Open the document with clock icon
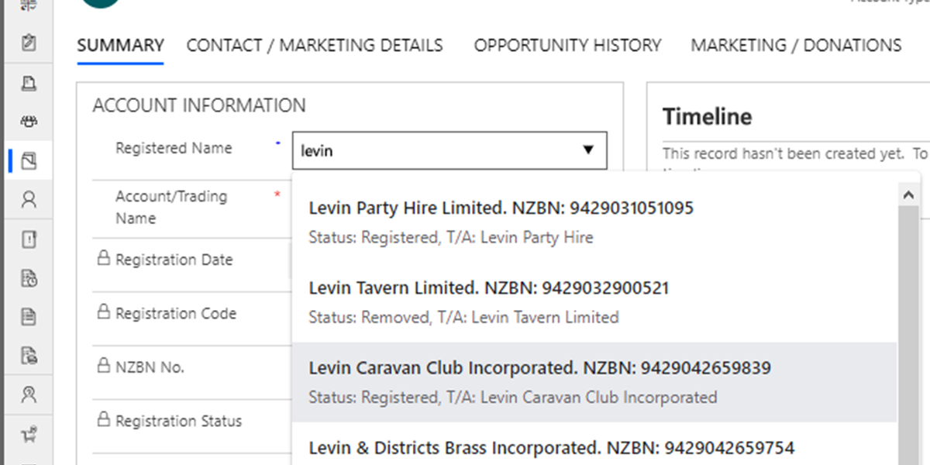Viewport: 930px width, 465px height. pos(29,278)
